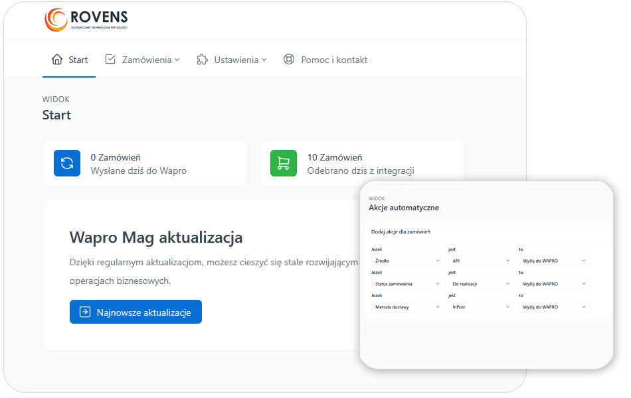Open the Ustawienia menu
Viewport: 631px width, 398px height.
coord(232,60)
